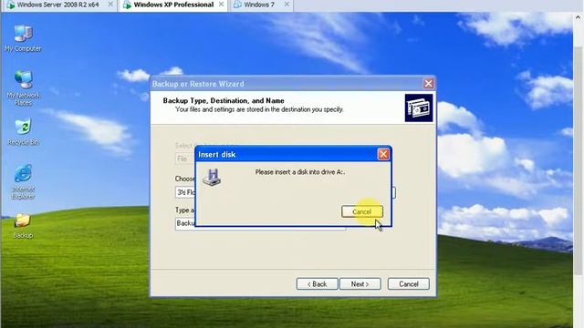This screenshot has width=584, height=328.
Task: Close the Windows Server 2008 R2 x64 tab
Action: pyautogui.click(x=110, y=5)
